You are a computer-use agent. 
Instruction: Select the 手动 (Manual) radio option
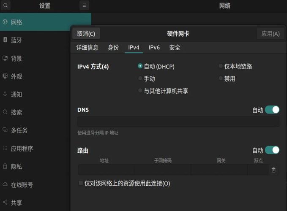click(140, 78)
